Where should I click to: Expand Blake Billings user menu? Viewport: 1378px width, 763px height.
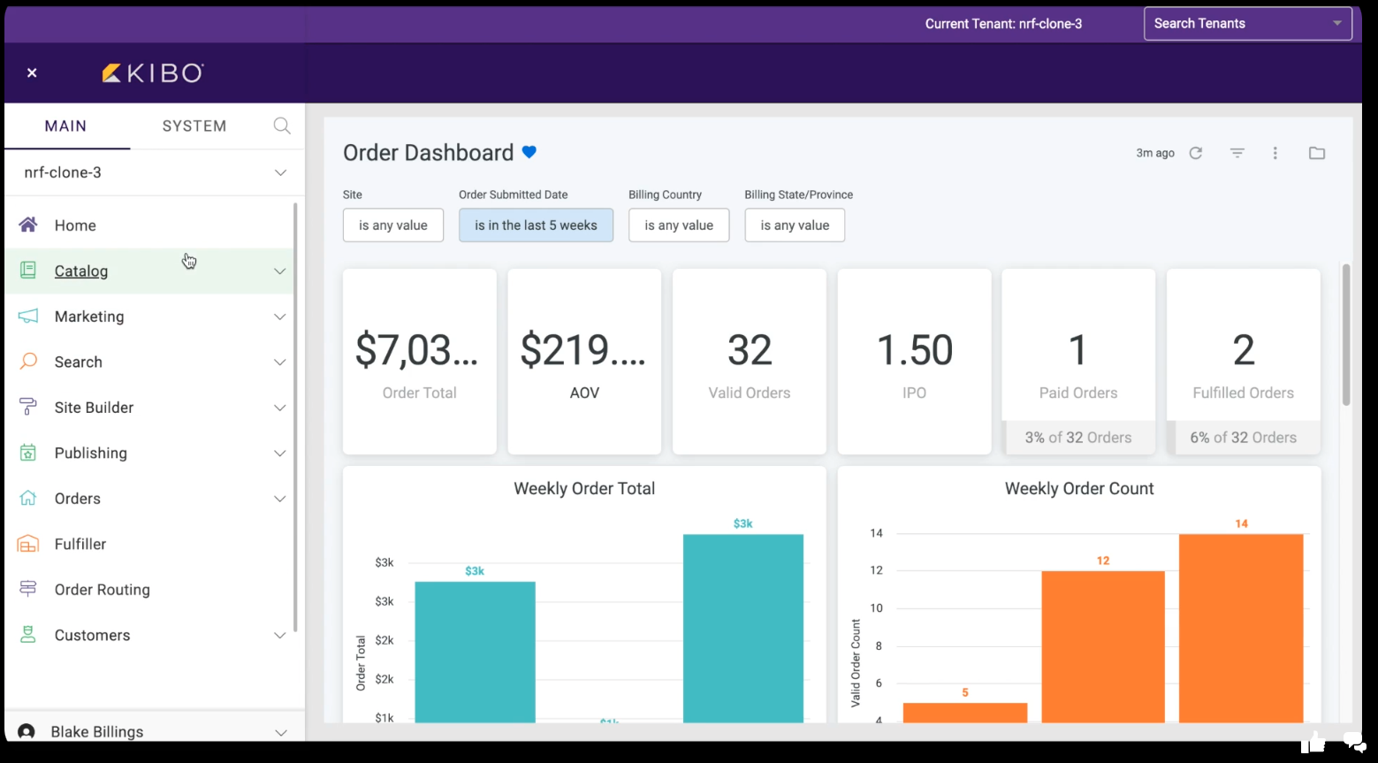[x=280, y=732]
